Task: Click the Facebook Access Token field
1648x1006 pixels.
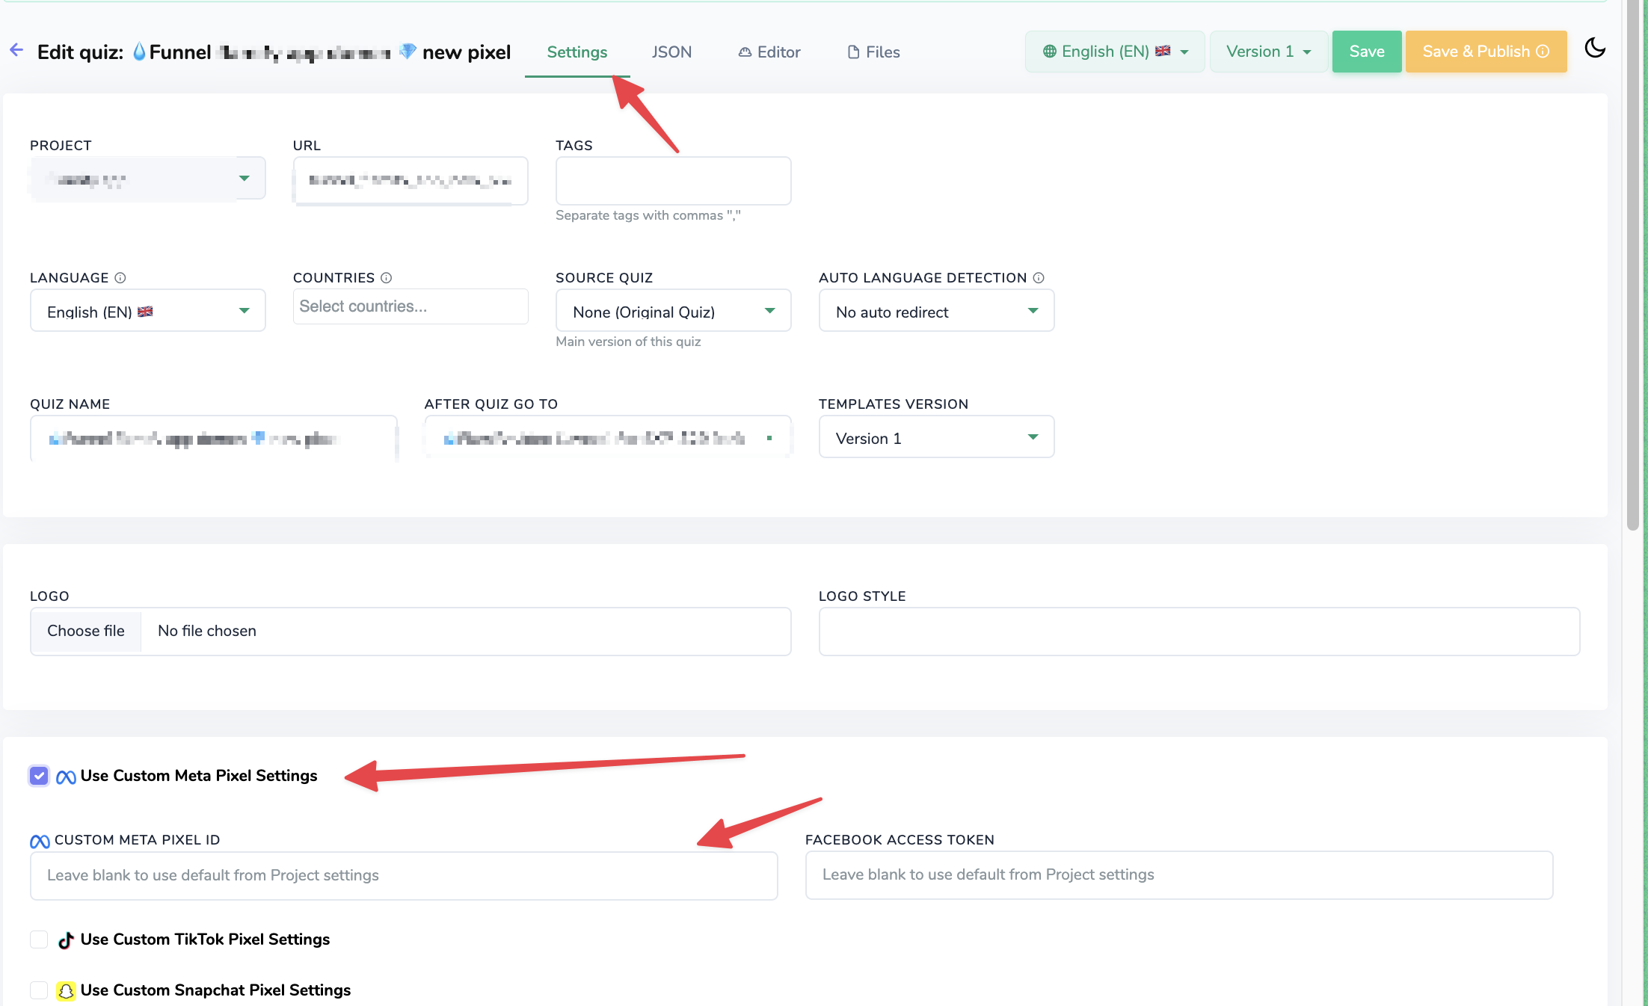Action: click(x=1179, y=874)
